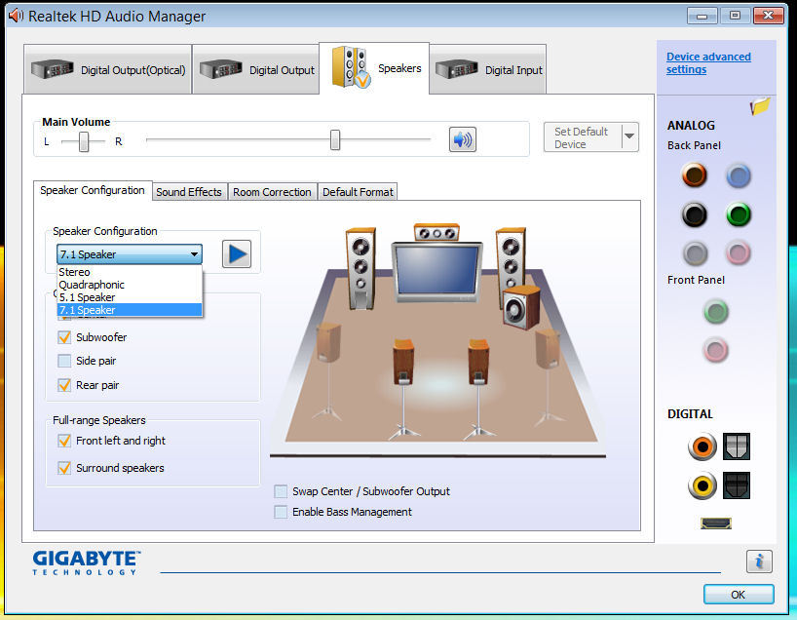Click the black back panel audio jack

coord(694,214)
